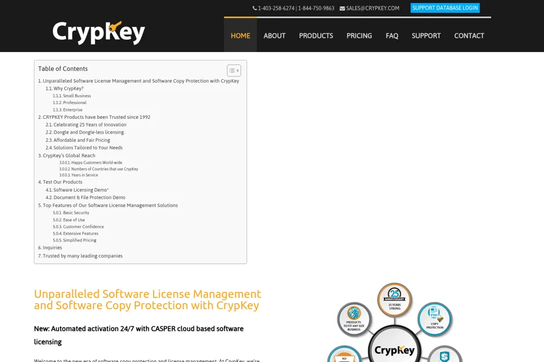Click the phone icon beside 1-403-258-6274
544x362 pixels.
pos(254,8)
